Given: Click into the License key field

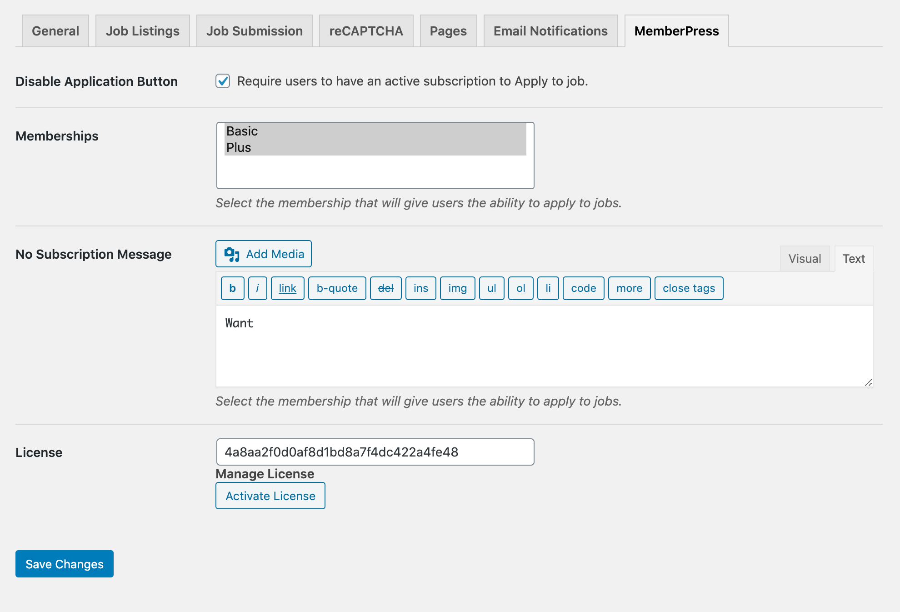Looking at the screenshot, I should tap(375, 452).
